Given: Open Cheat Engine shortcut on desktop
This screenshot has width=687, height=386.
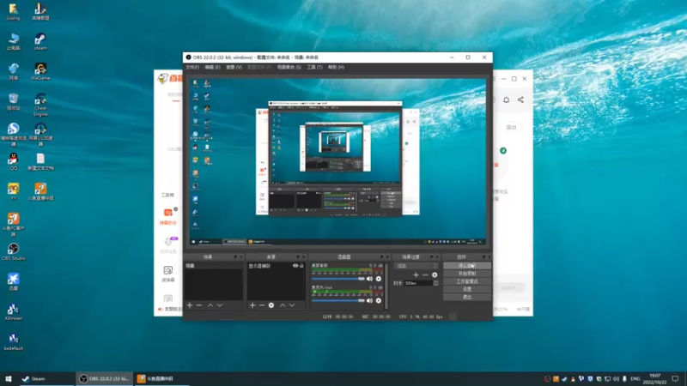Looking at the screenshot, I should 40,105.
